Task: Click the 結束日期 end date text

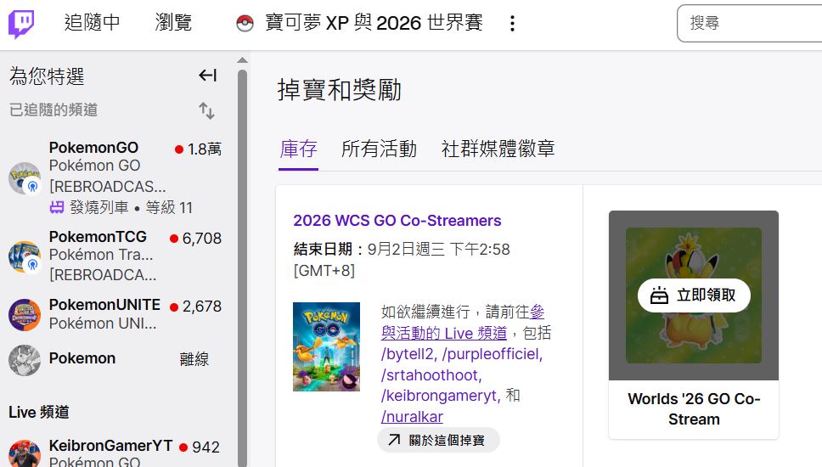Action: (402, 260)
